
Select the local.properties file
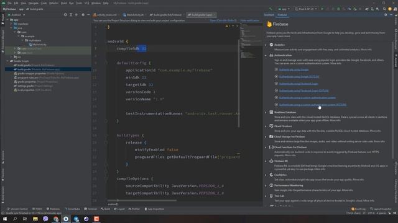click(x=32, y=90)
